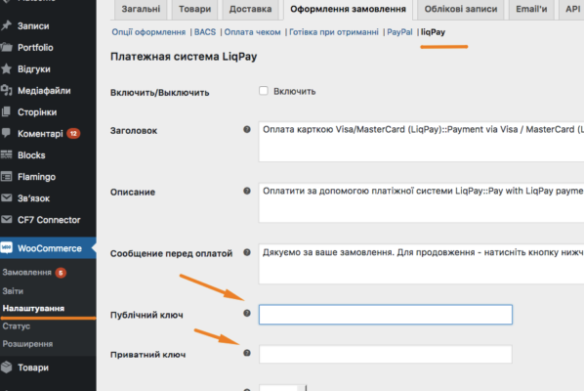This screenshot has height=391, width=584.
Task: Click help icon for Сообщение перед оплатой
Action: pyautogui.click(x=246, y=252)
